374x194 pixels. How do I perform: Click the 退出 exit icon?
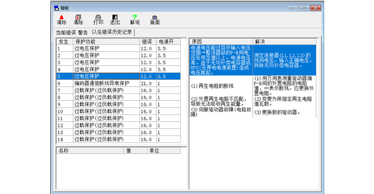pos(115,18)
